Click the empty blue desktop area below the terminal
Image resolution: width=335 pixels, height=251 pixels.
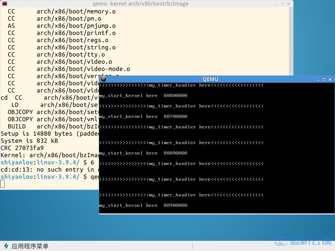[x=49, y=216]
